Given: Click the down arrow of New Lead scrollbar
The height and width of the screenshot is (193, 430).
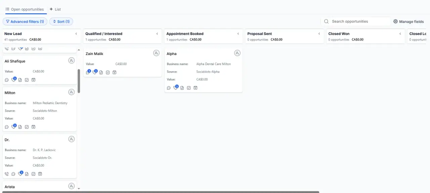Looking at the screenshot, I should coord(79,189).
